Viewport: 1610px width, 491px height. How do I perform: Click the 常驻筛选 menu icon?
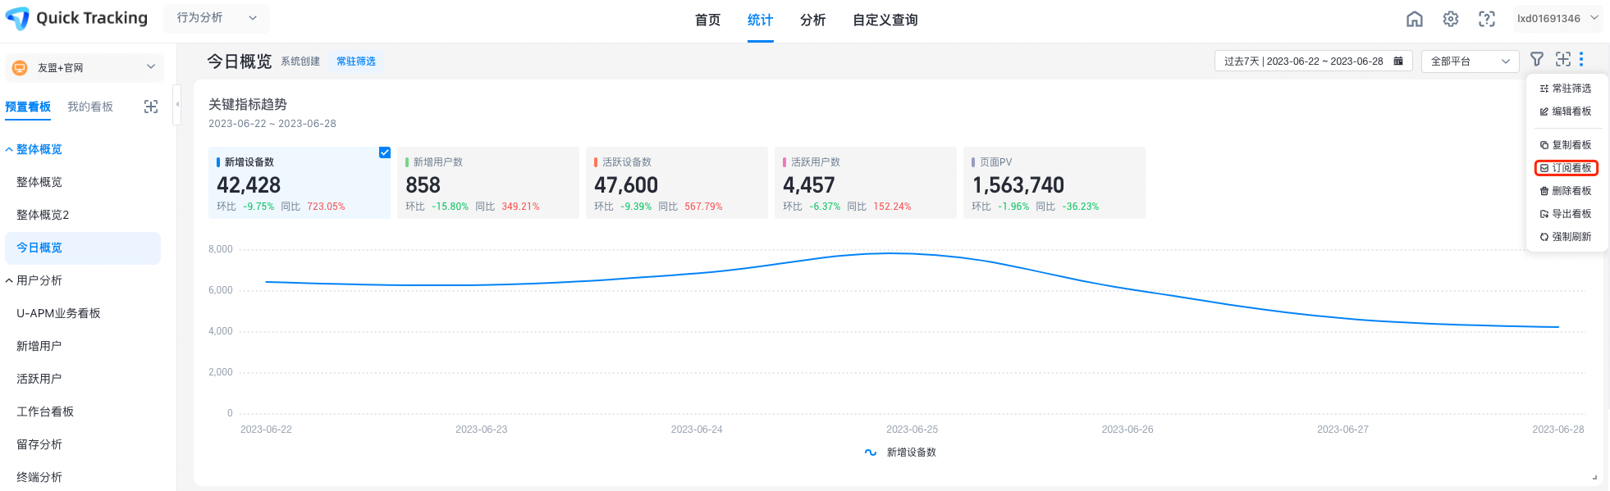(x=1544, y=89)
